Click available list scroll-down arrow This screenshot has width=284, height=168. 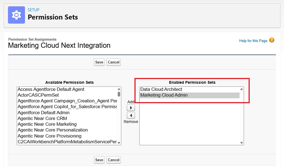coord(119,143)
